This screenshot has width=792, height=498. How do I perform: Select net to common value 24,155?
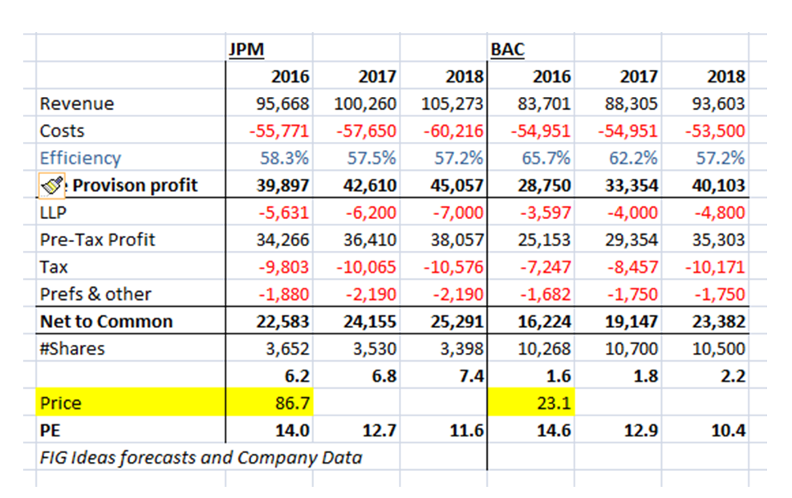pyautogui.click(x=370, y=322)
